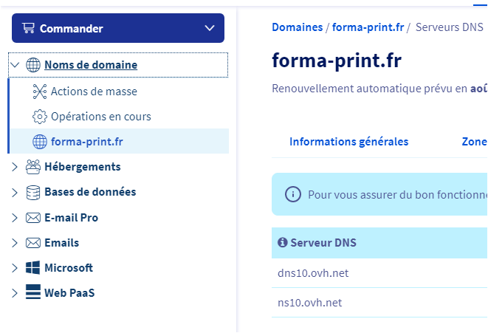The height and width of the screenshot is (333, 488).
Task: Collapse the Noms de domaine section
Action: (16, 65)
